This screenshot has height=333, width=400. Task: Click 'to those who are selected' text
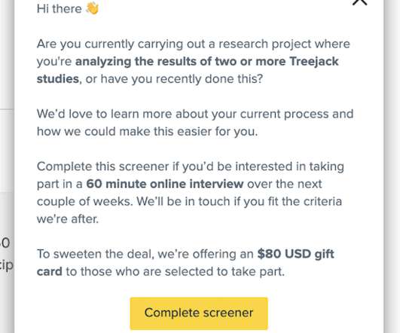click(139, 271)
